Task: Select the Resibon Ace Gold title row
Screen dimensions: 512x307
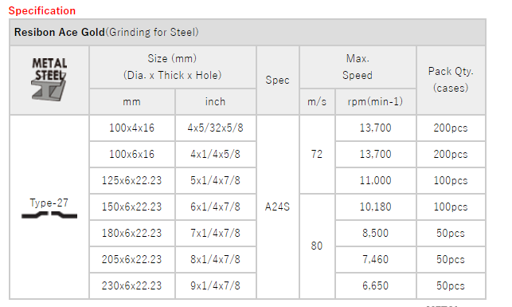Action: 248,33
